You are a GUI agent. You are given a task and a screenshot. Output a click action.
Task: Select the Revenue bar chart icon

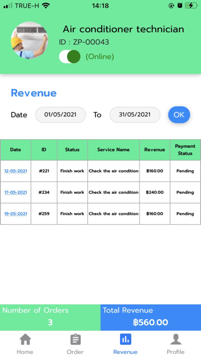coord(126,340)
